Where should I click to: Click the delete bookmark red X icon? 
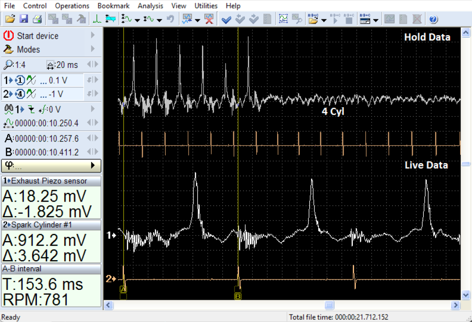(x=209, y=19)
